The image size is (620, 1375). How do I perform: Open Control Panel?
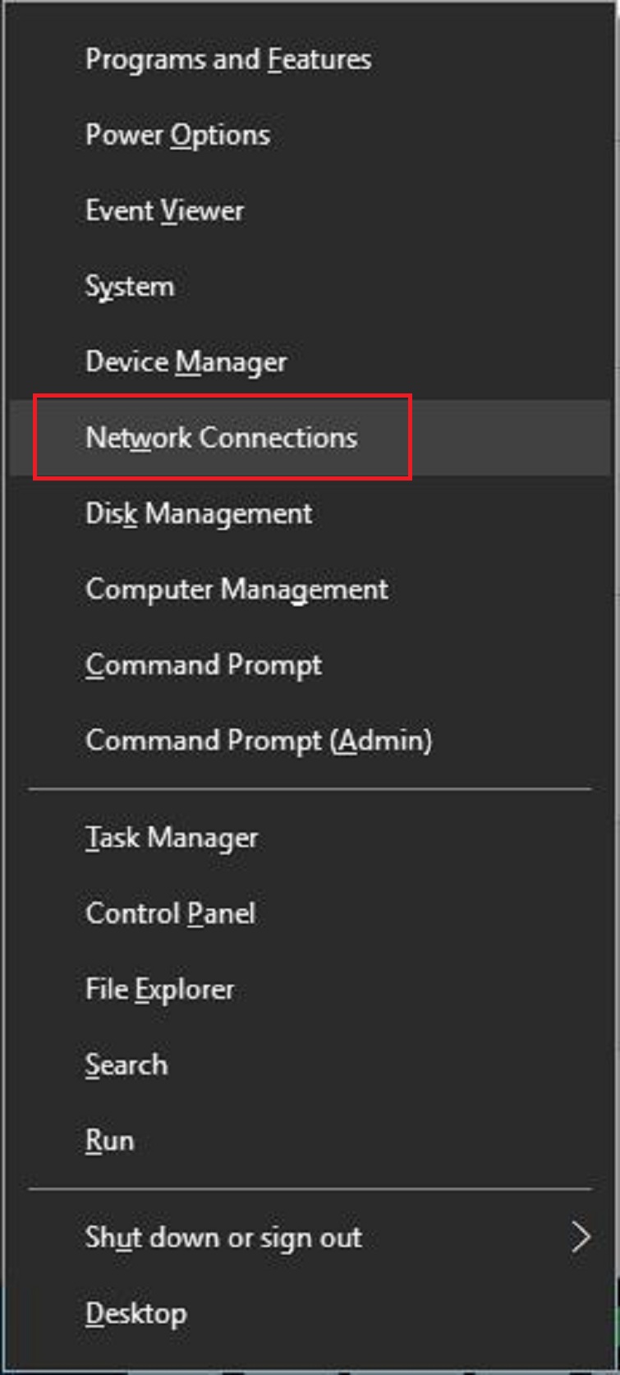tap(170, 913)
